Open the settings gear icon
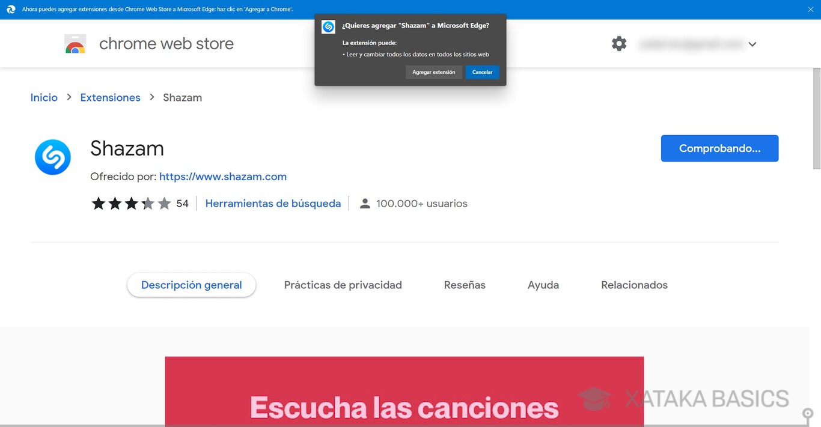821x427 pixels. (619, 43)
